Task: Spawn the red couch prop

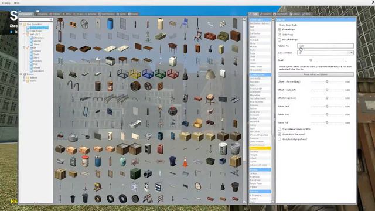Action: coord(210,36)
